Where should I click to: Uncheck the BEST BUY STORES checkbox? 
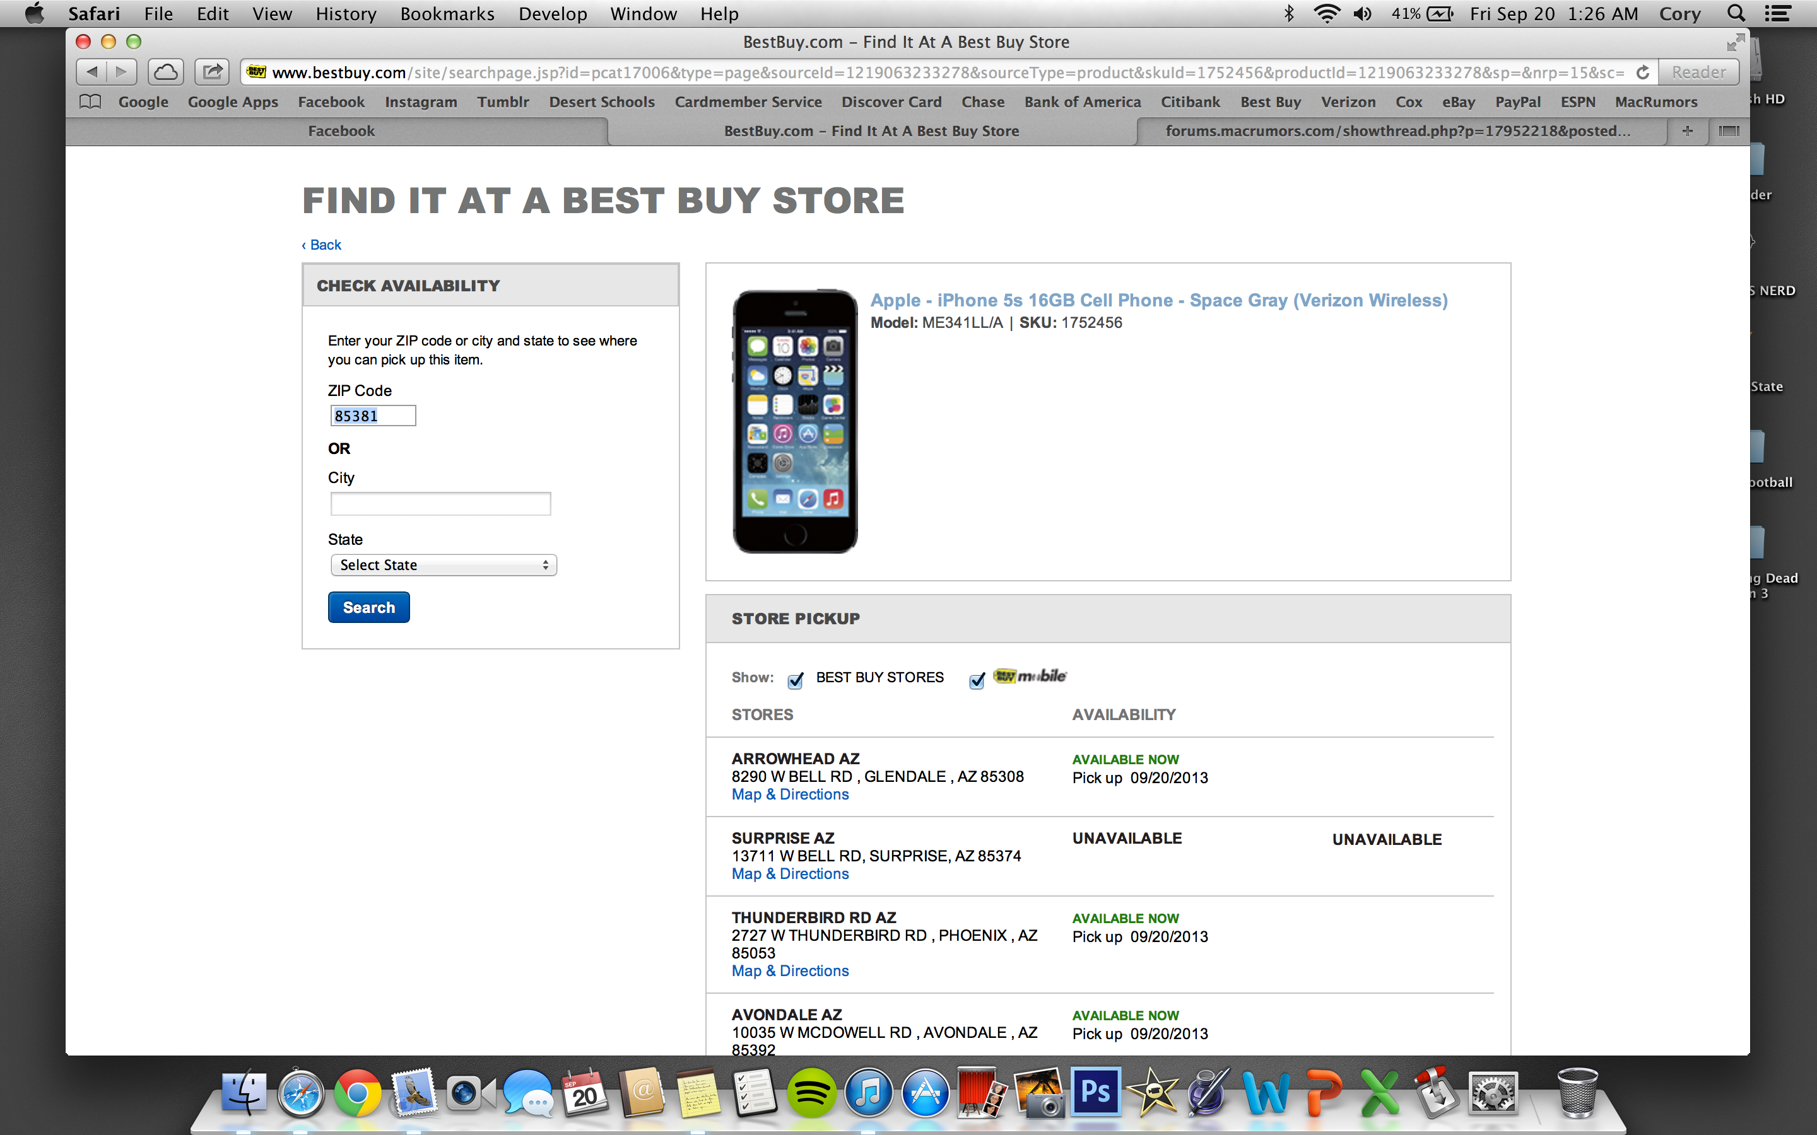tap(795, 680)
